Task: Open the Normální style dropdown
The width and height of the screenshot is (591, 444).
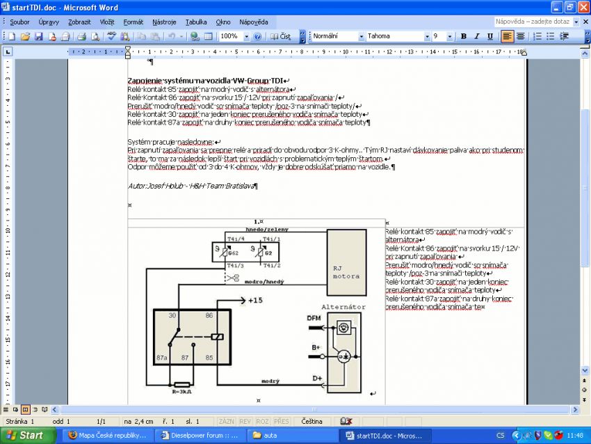Action: [361, 37]
